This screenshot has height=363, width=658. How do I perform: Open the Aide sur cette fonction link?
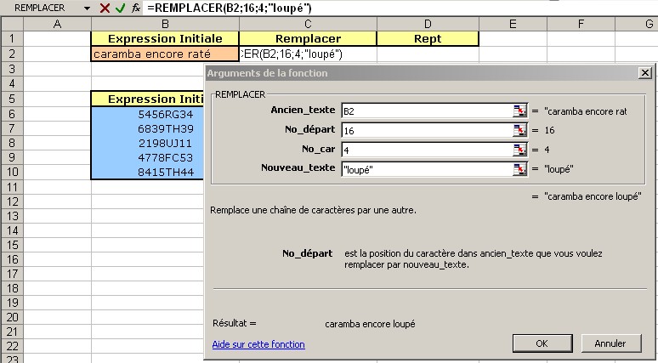tap(258, 344)
